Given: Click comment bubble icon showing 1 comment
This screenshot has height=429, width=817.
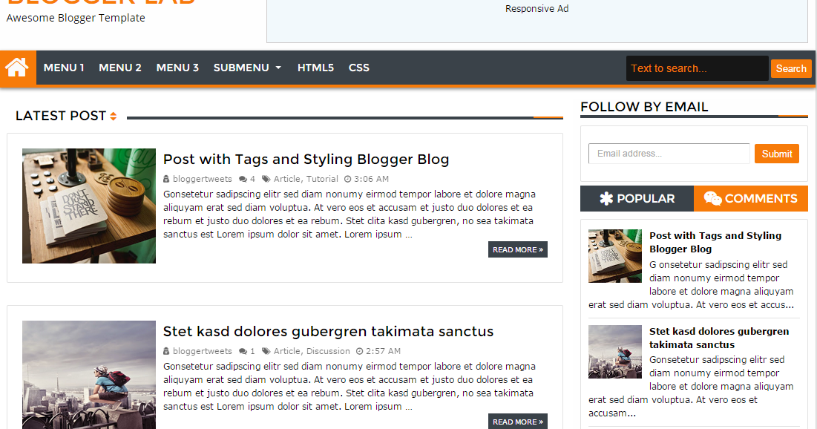Looking at the screenshot, I should (243, 351).
